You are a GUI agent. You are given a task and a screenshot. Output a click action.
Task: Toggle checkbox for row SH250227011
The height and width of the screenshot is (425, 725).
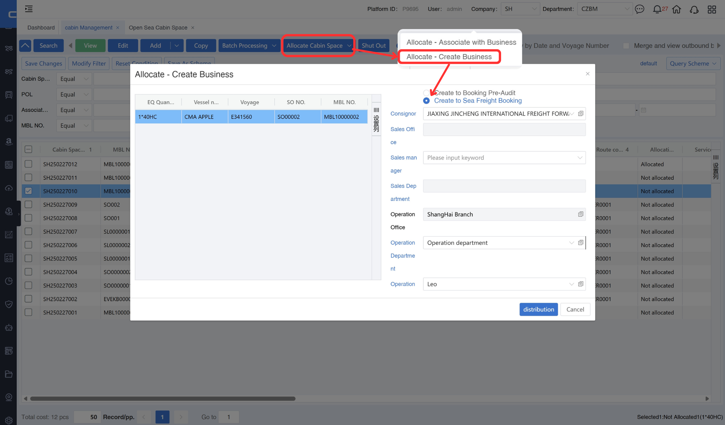[28, 178]
